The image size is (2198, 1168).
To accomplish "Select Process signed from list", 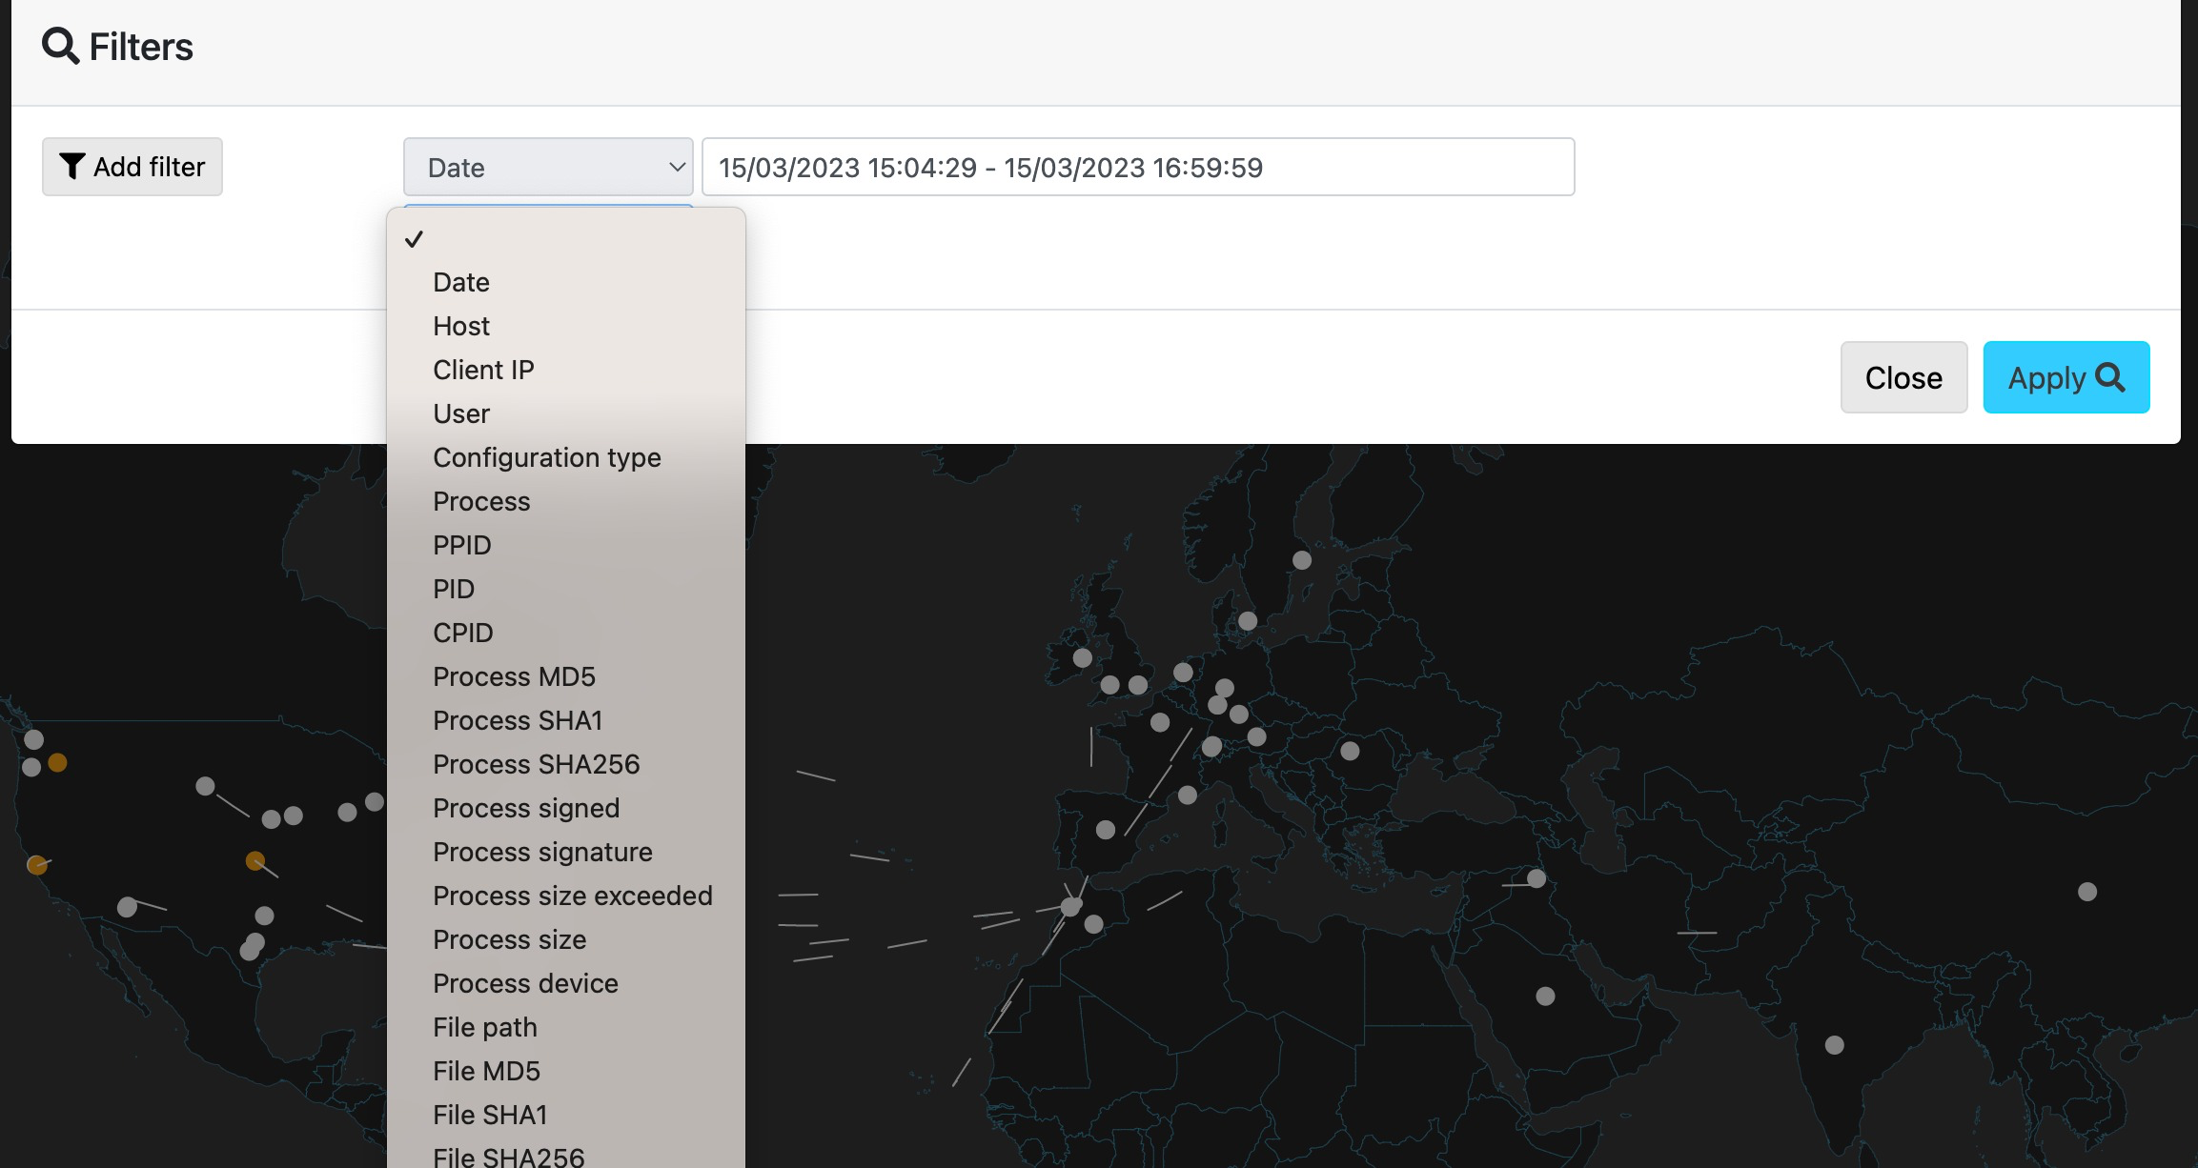I will (525, 808).
